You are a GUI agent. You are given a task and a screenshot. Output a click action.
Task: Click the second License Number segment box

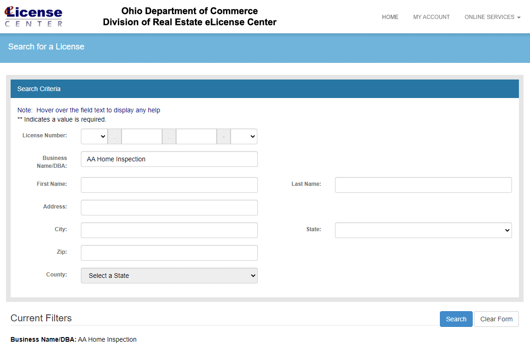(142, 136)
